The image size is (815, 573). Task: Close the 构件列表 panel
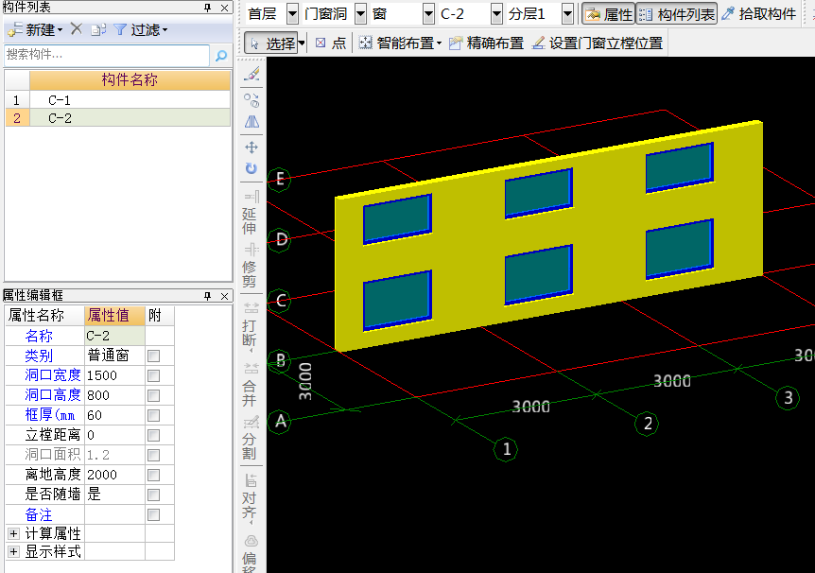pyautogui.click(x=224, y=8)
